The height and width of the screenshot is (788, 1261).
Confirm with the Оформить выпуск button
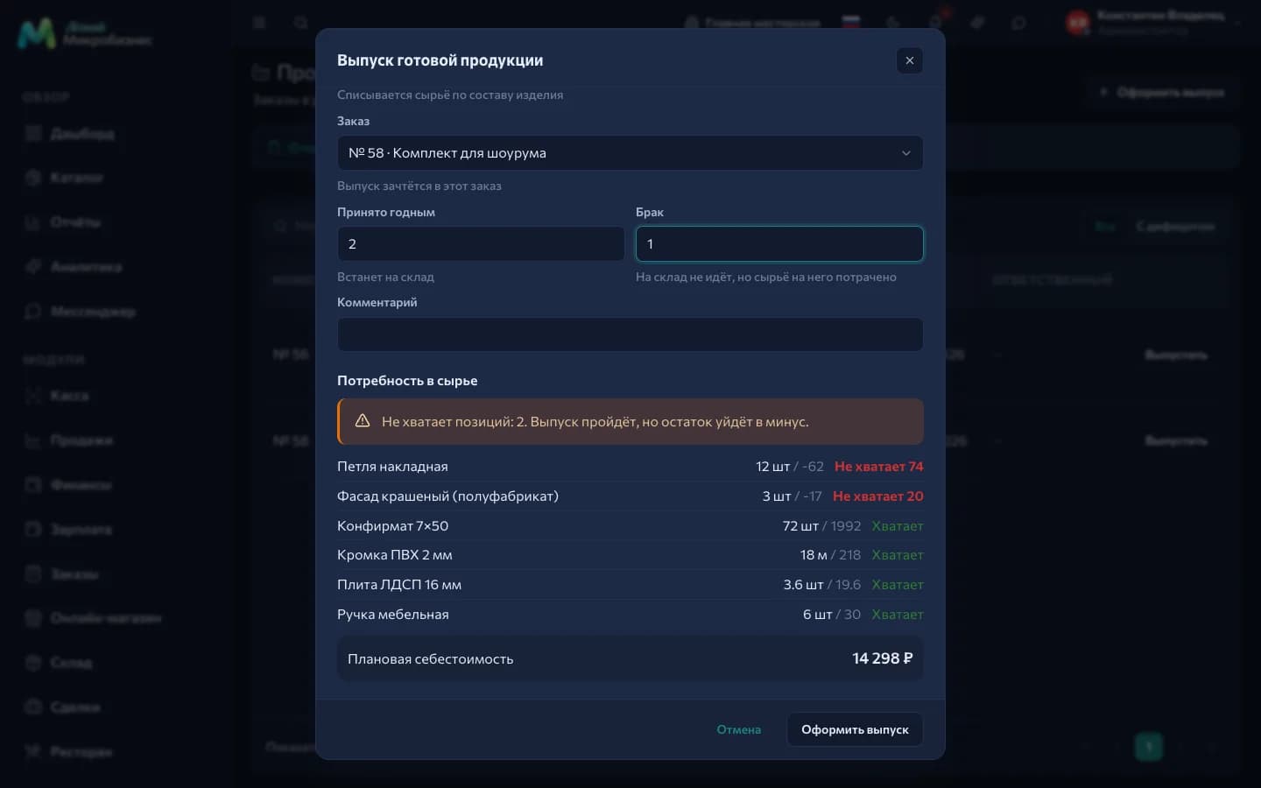(855, 729)
